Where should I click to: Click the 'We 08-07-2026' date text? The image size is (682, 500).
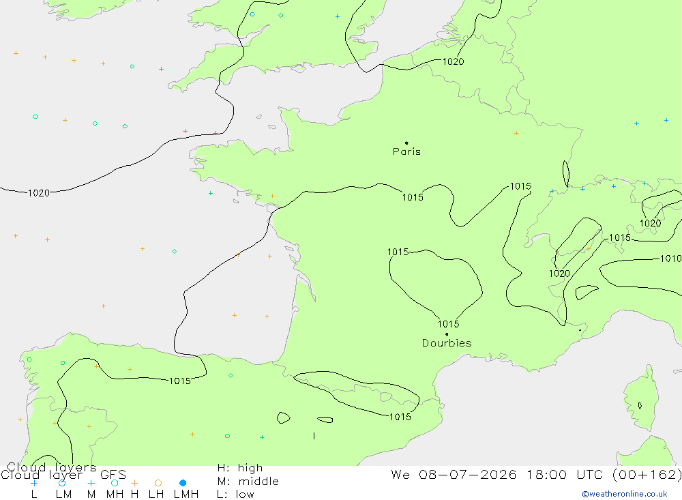point(454,474)
